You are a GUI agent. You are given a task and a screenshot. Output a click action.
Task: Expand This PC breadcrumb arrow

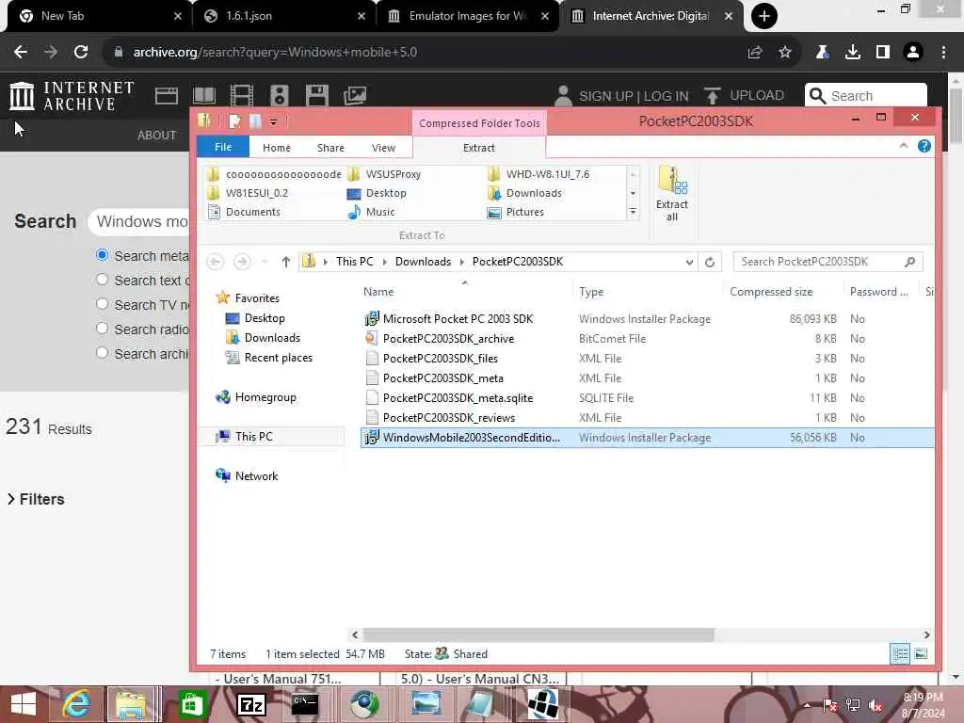pyautogui.click(x=384, y=262)
